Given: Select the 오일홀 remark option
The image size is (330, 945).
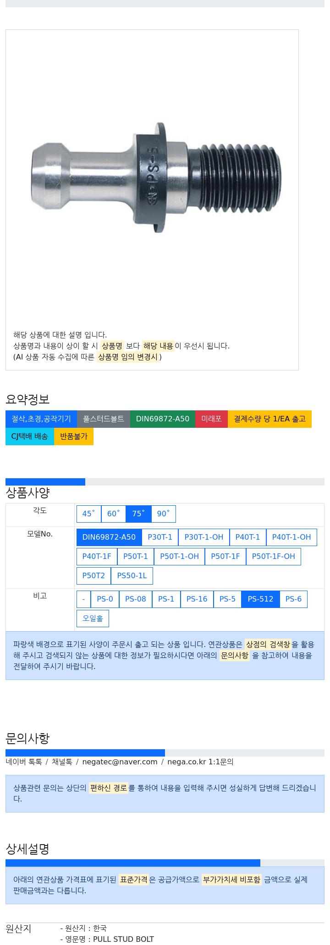Looking at the screenshot, I should pos(93,618).
